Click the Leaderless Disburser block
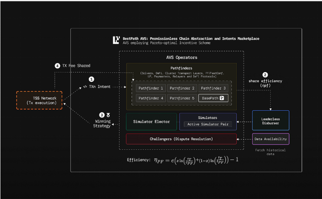 (271, 121)
